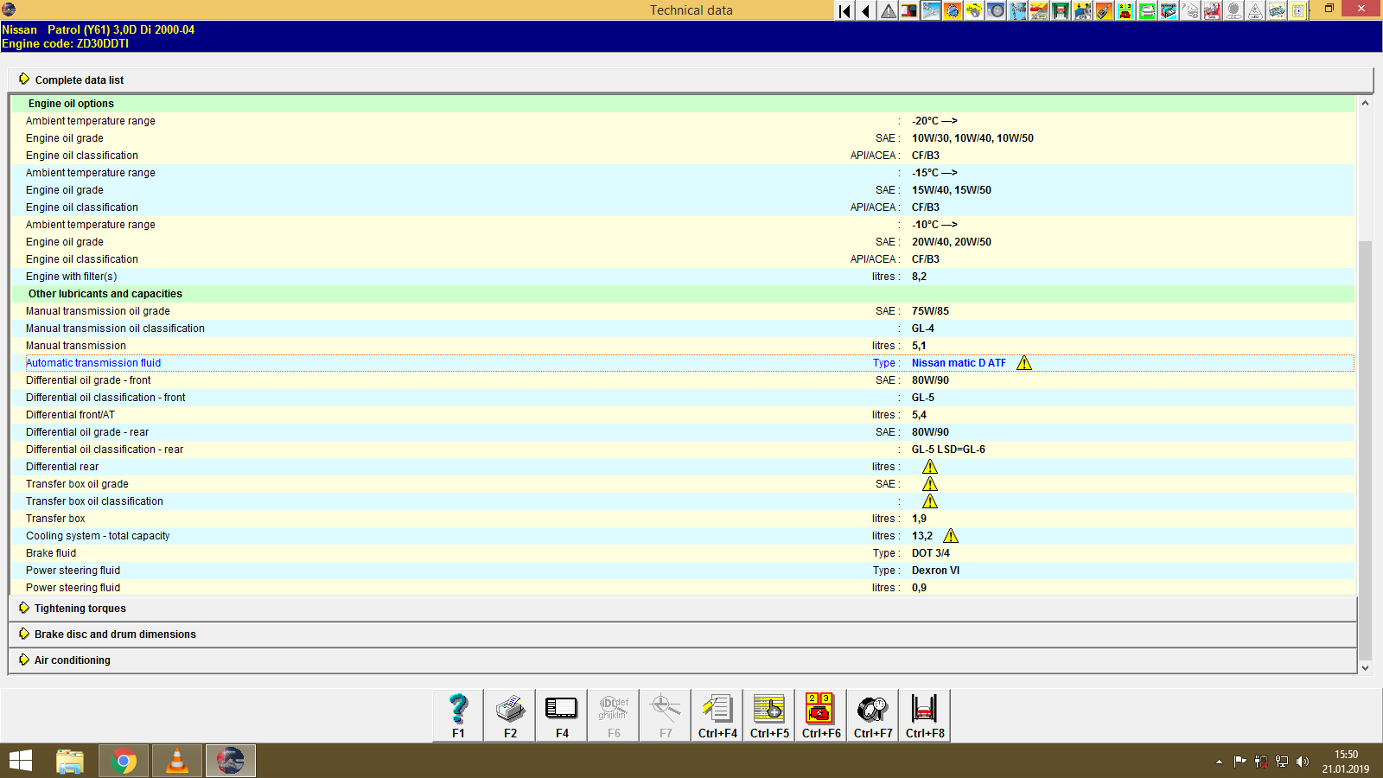Viewport: 1383px width, 778px height.
Task: Collapse the Complete data list section
Action: click(79, 80)
